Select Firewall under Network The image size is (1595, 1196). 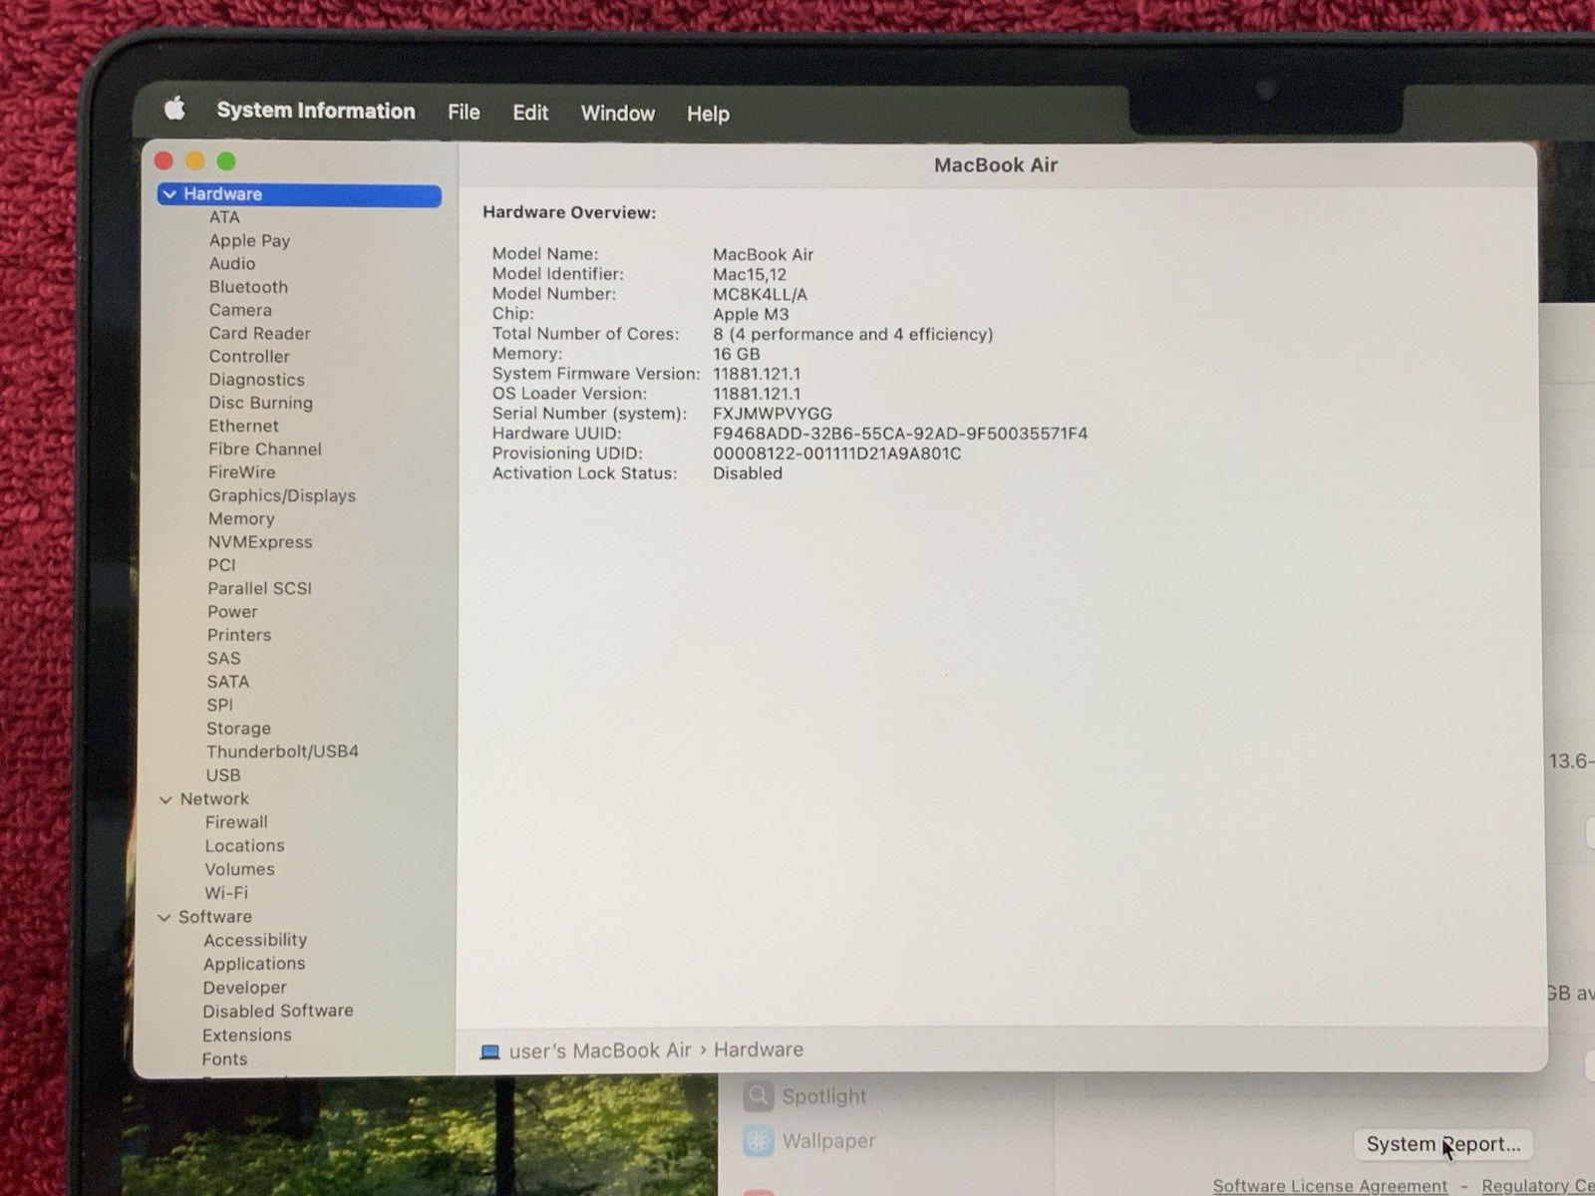coord(236,822)
